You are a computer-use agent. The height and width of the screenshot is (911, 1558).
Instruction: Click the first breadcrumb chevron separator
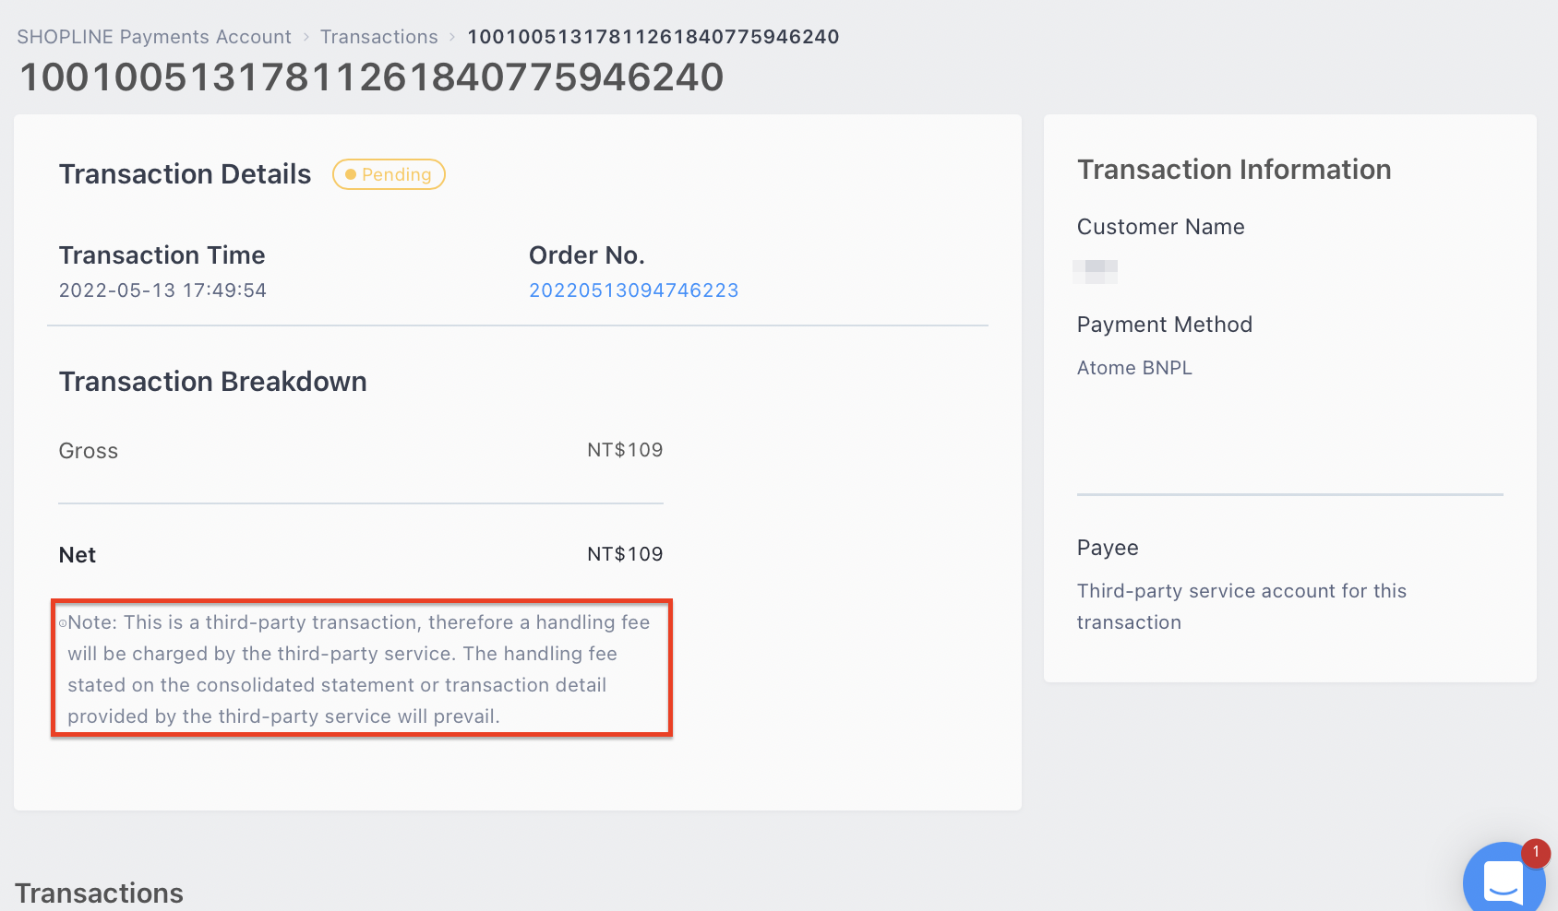(x=306, y=37)
